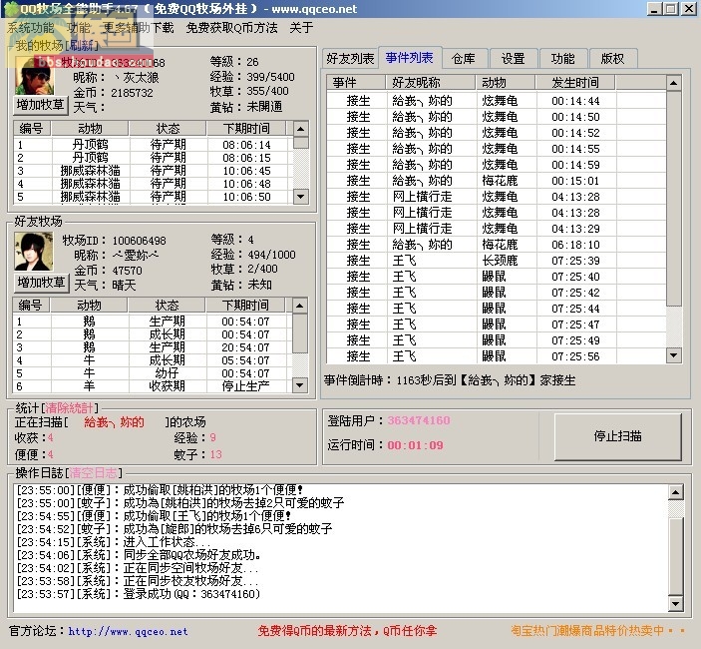
Task: Switch to the 功能 tab
Action: point(562,58)
